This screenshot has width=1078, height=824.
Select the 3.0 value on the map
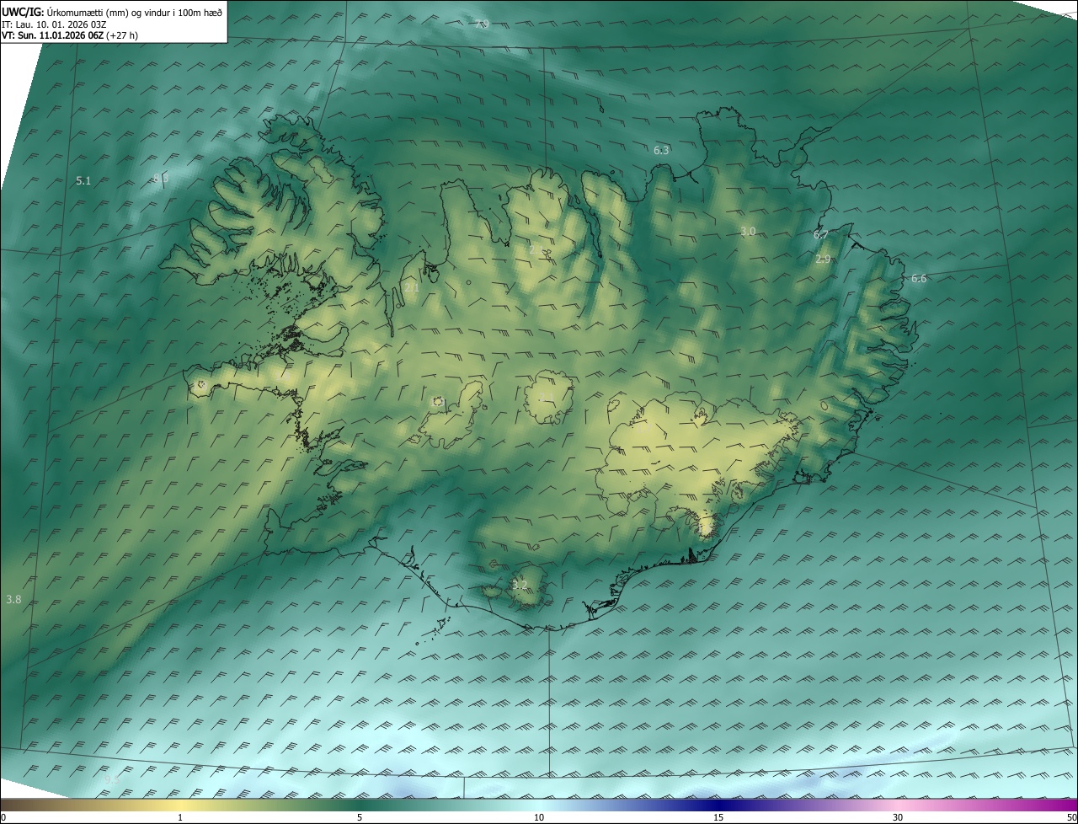[x=748, y=231]
